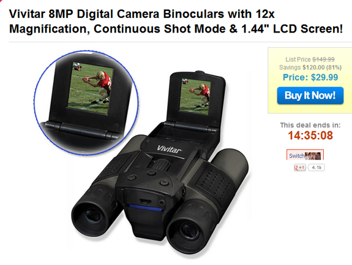
Task: Click the Google +1 button
Action: 300,167
